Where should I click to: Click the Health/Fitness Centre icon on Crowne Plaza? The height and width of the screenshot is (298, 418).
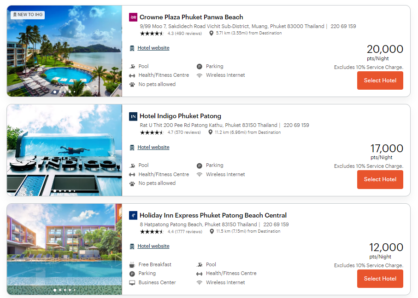tap(132, 75)
